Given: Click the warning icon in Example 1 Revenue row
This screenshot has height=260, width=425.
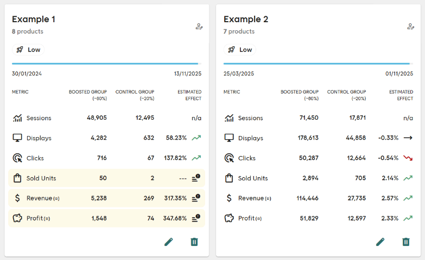Looking at the screenshot, I should pos(196,198).
